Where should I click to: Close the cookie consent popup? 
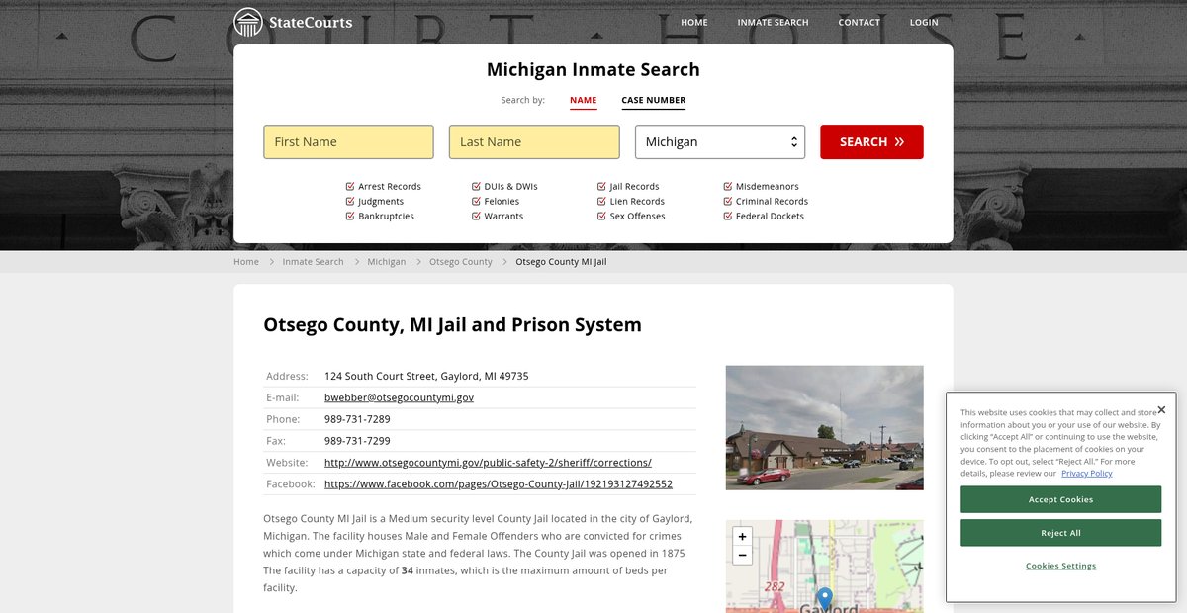[1161, 409]
